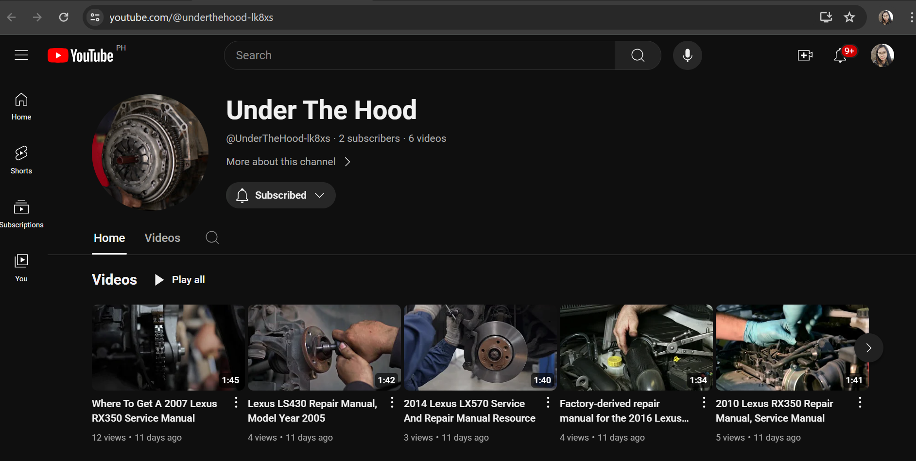Play the 1:42 wheel hub thumbnail video

[x=324, y=347]
